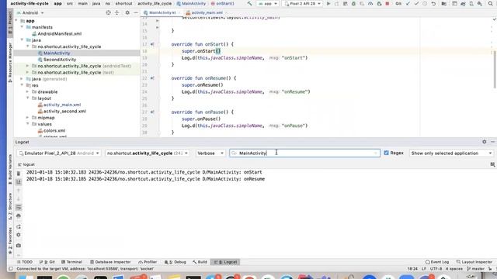Click the Make Project hammer icon
The height and width of the screenshot is (279, 497).
coord(250,3)
